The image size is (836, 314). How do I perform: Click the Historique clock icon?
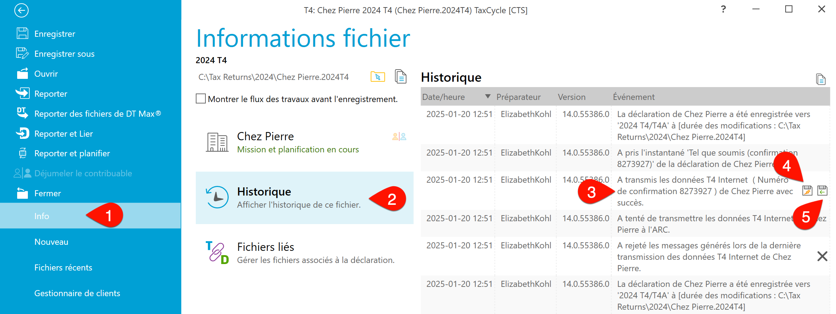click(217, 197)
